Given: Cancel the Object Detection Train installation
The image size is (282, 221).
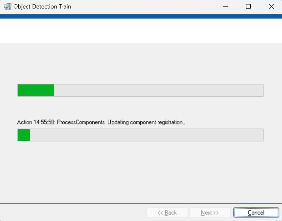Looking at the screenshot, I should click(x=256, y=212).
